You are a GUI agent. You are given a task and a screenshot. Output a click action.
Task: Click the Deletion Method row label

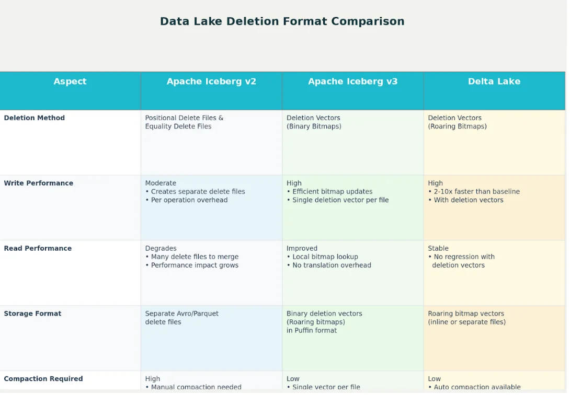(35, 118)
